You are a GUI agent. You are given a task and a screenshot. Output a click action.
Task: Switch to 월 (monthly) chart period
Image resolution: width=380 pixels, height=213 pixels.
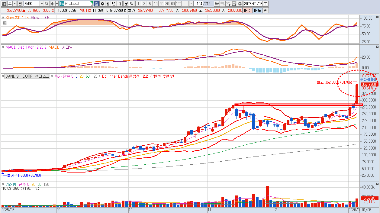coord(108,4)
